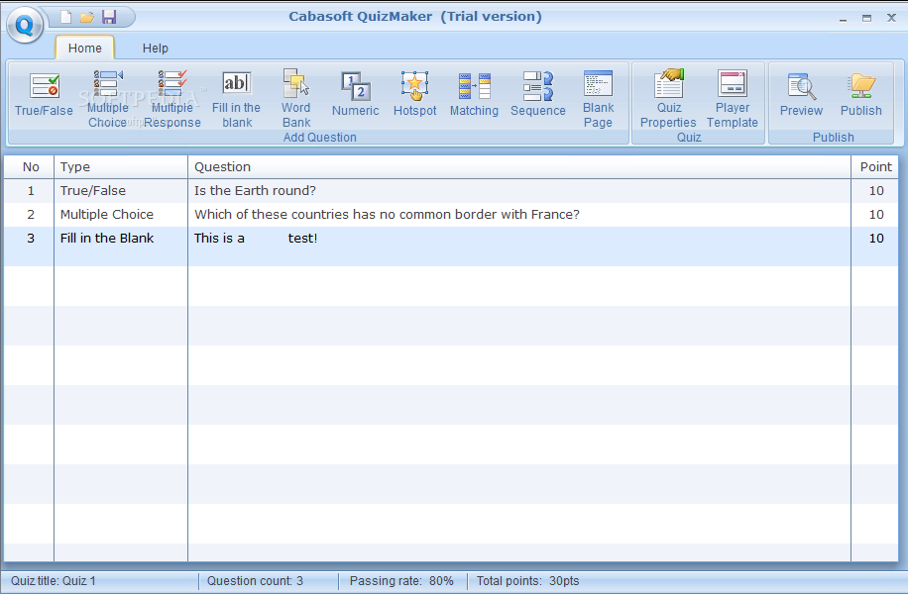This screenshot has height=594, width=908.
Task: Insert a Matching question
Action: click(x=474, y=95)
